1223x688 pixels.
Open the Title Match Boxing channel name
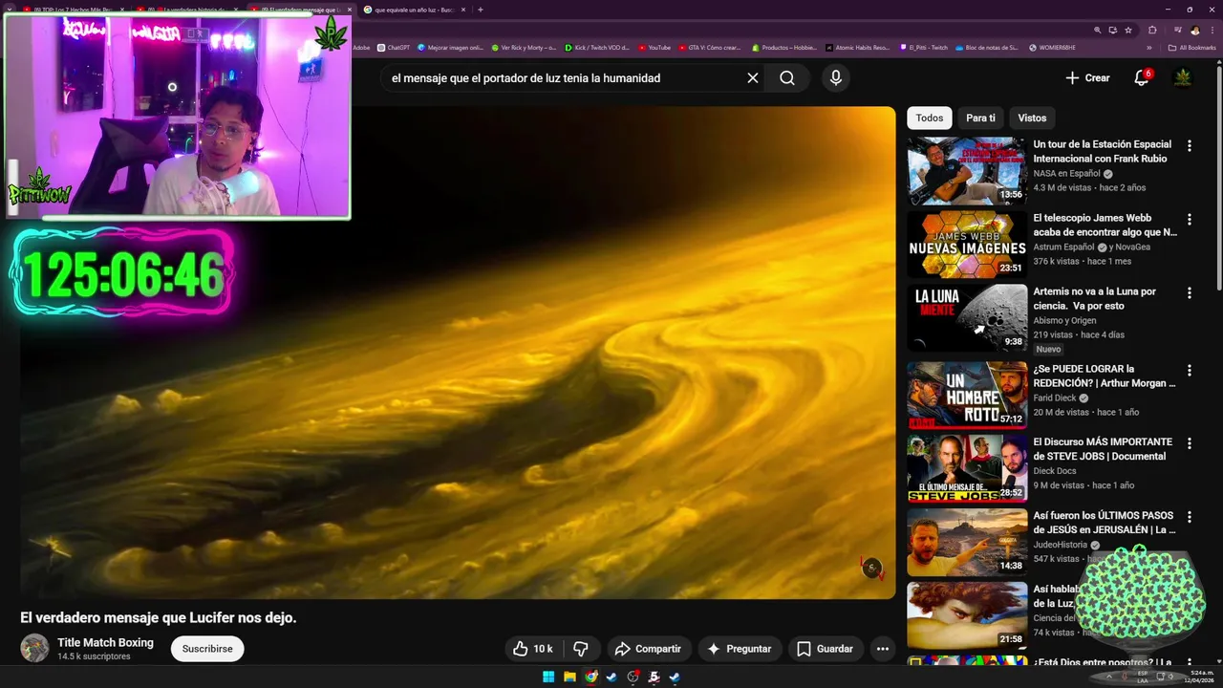coord(105,642)
